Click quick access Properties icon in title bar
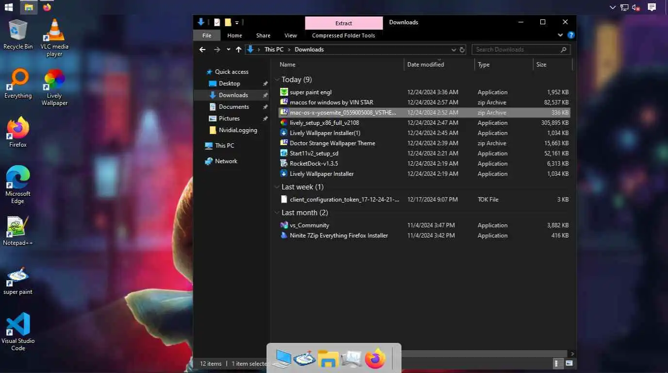Viewport: 668px width, 373px height. pos(217,22)
